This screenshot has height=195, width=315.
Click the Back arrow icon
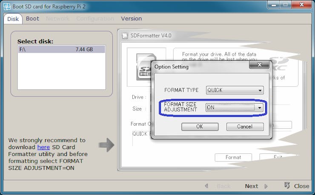[x=206, y=186]
